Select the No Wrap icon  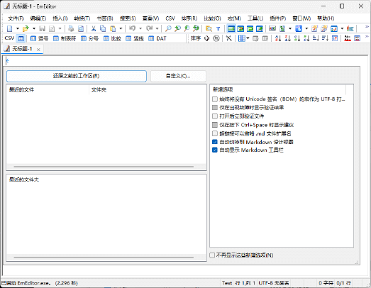(x=231, y=28)
